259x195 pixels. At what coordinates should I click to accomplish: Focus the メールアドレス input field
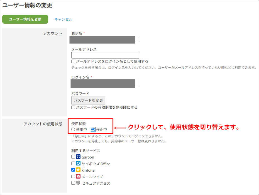[105, 55]
